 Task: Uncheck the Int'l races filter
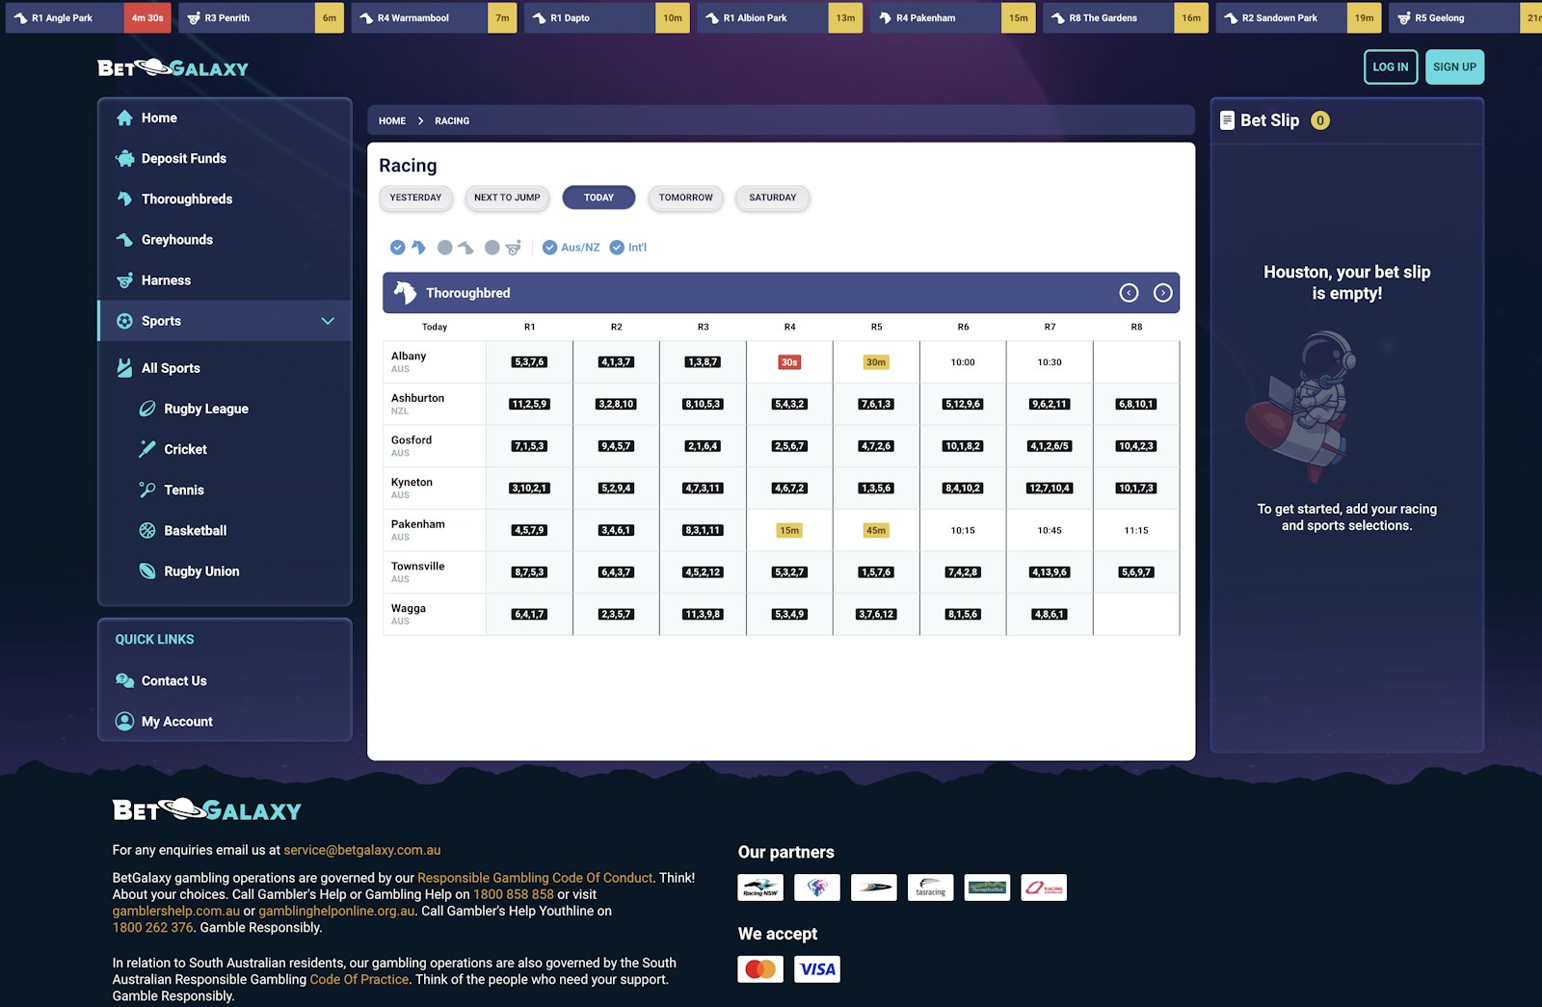(x=617, y=247)
